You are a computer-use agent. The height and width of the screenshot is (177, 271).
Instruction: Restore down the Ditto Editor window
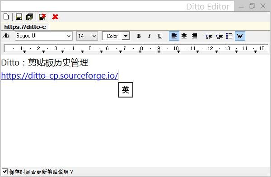pos(252,6)
